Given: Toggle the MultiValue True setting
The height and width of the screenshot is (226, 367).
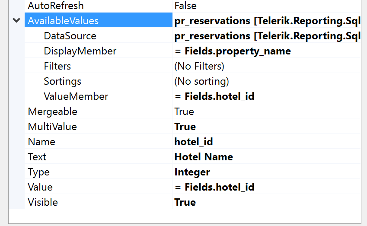Looking at the screenshot, I should [x=185, y=127].
